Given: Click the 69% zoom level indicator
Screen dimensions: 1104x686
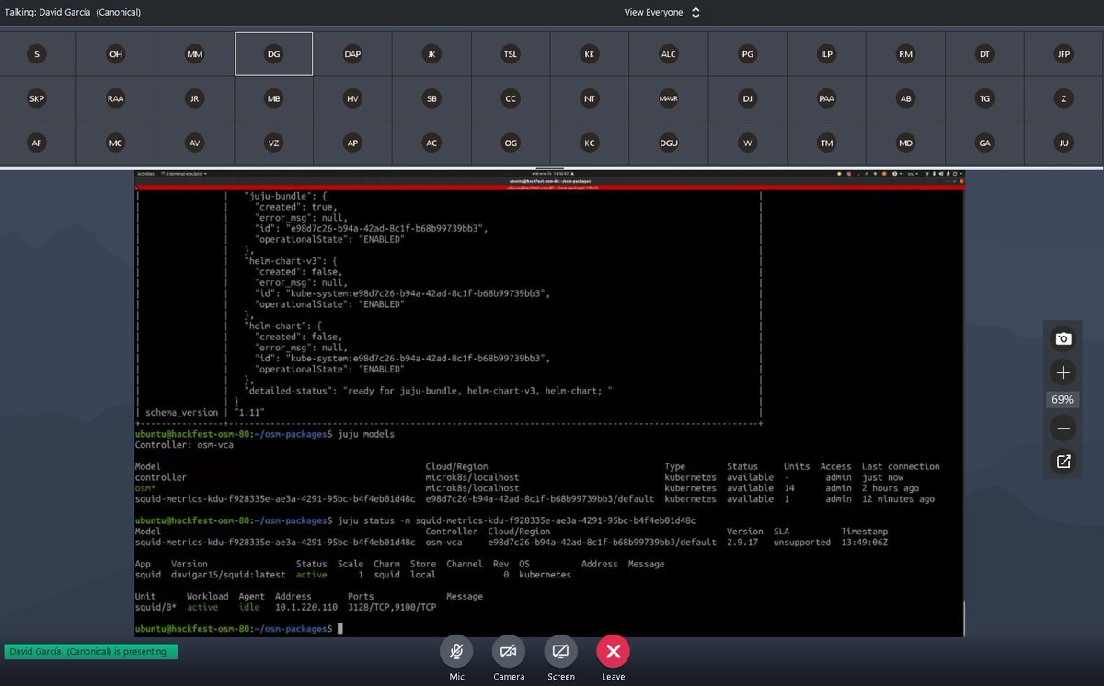Looking at the screenshot, I should (1063, 399).
